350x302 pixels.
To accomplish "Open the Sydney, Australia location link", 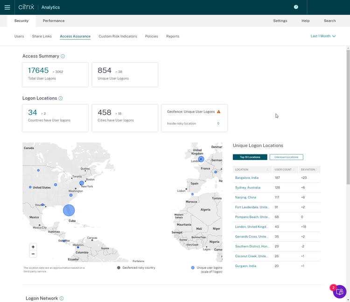I will [x=247, y=188].
